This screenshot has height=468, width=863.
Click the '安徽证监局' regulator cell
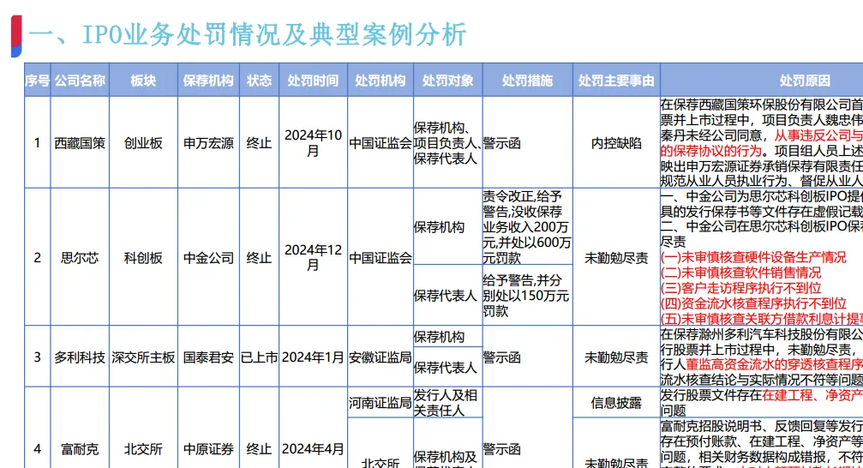coord(381,357)
